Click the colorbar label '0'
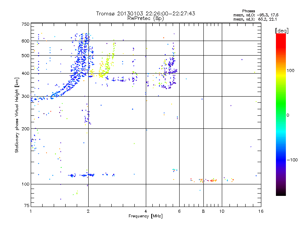 287,115
